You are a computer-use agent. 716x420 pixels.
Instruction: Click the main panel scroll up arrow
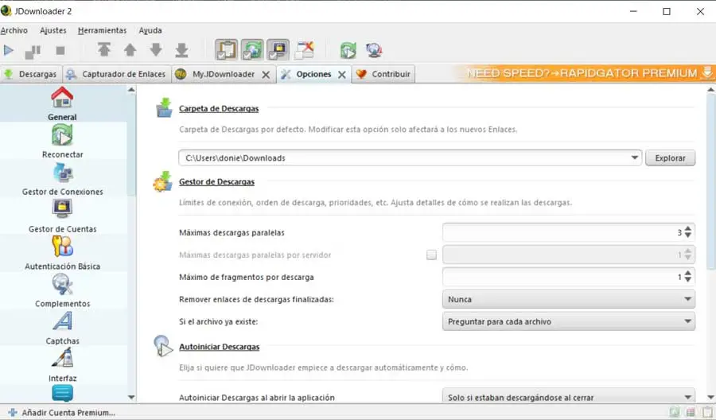[710, 89]
